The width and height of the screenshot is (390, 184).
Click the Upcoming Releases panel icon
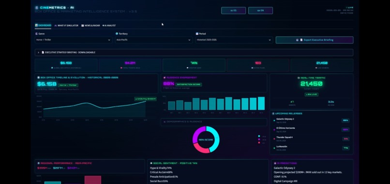point(273,113)
